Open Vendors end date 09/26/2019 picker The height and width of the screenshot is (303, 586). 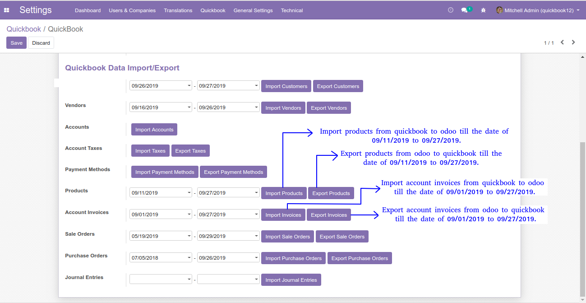(228, 107)
